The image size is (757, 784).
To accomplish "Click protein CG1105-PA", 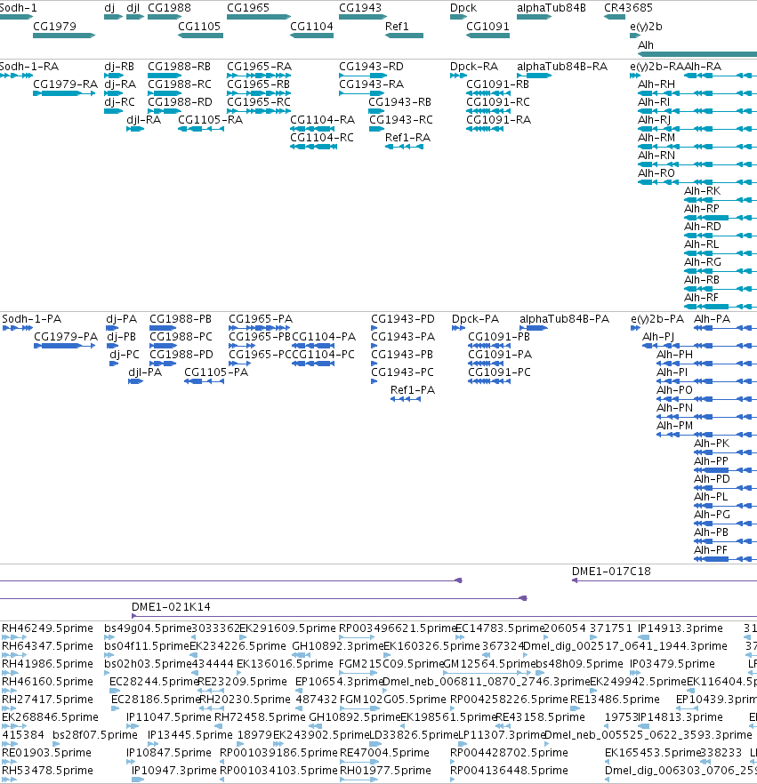I will (204, 381).
